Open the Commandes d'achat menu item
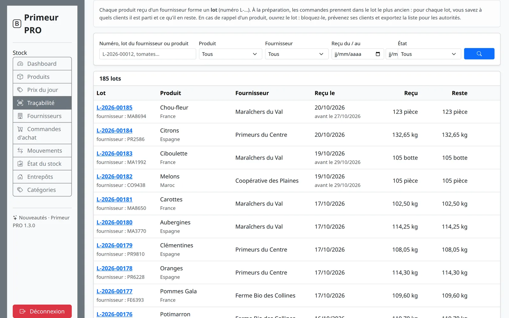 tap(42, 133)
